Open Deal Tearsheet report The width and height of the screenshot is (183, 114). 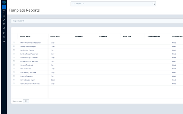click(26, 69)
